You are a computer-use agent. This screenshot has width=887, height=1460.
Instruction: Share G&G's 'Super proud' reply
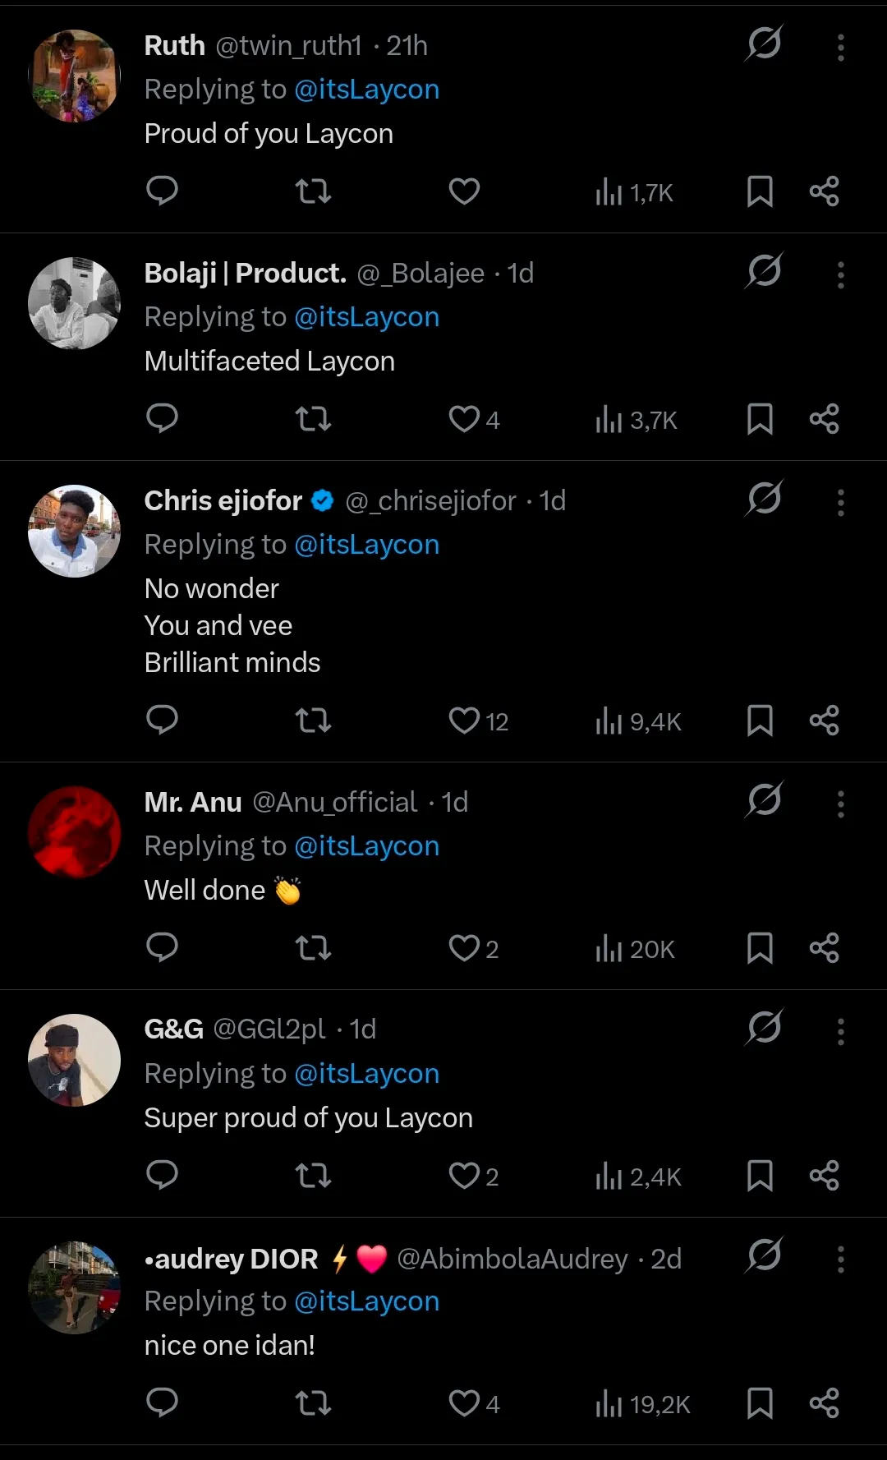tap(824, 1176)
